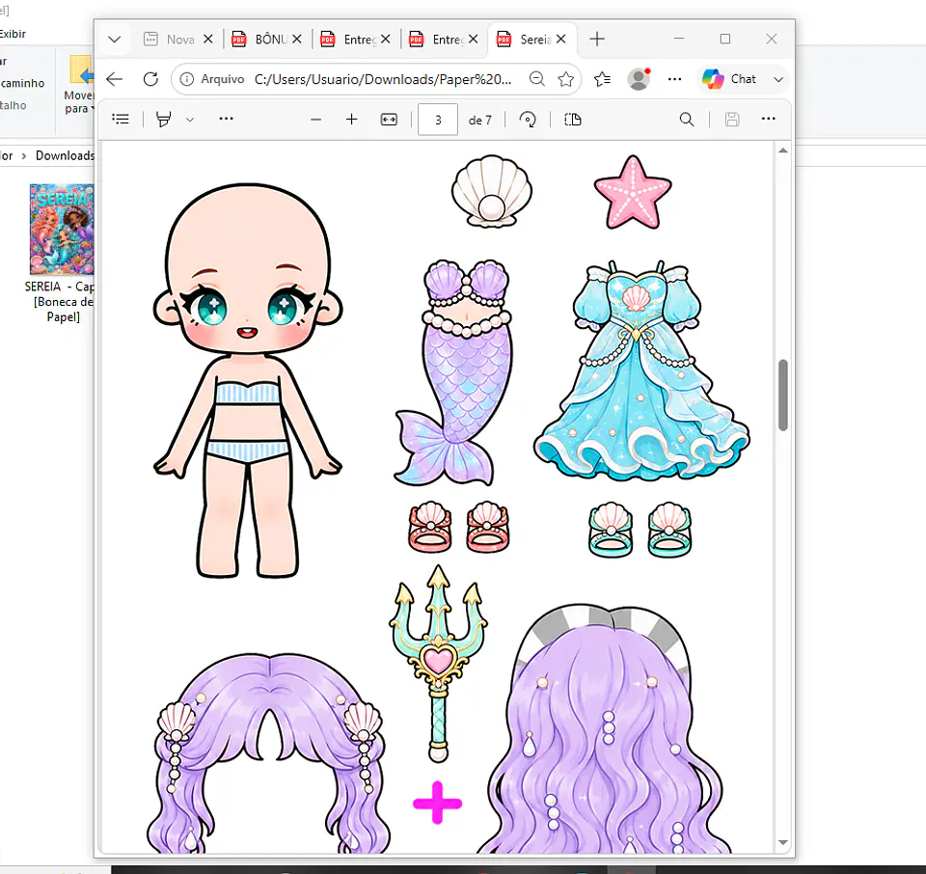Click the SEREIA file name label
The image size is (926, 874).
59,302
